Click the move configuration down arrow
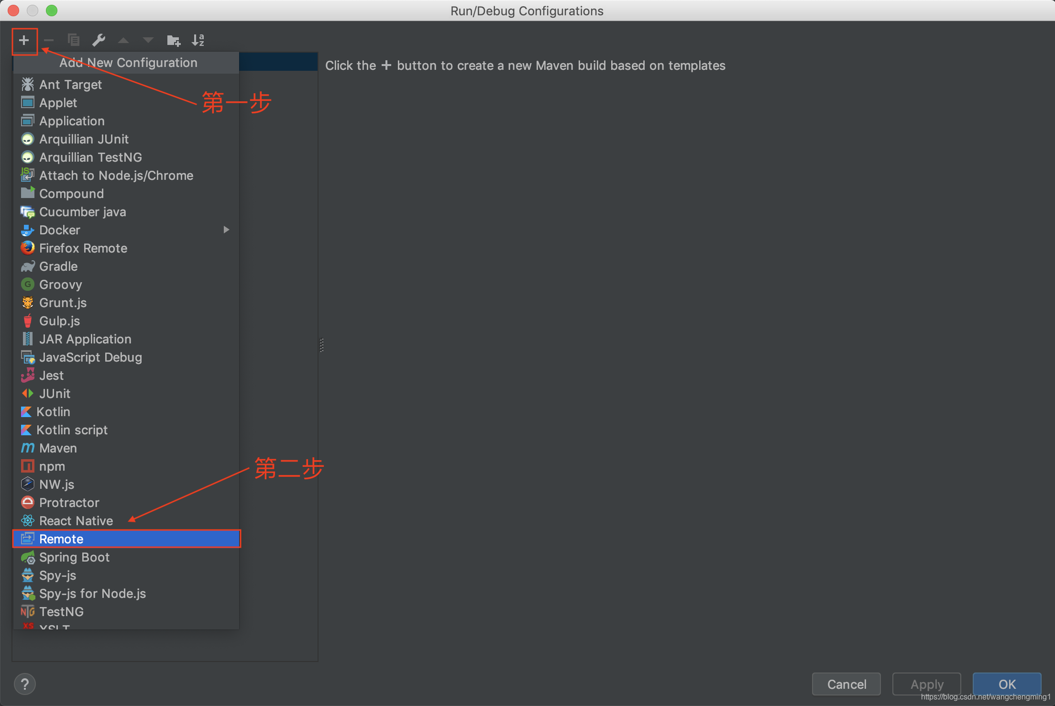Image resolution: width=1055 pixels, height=706 pixels. (x=148, y=41)
